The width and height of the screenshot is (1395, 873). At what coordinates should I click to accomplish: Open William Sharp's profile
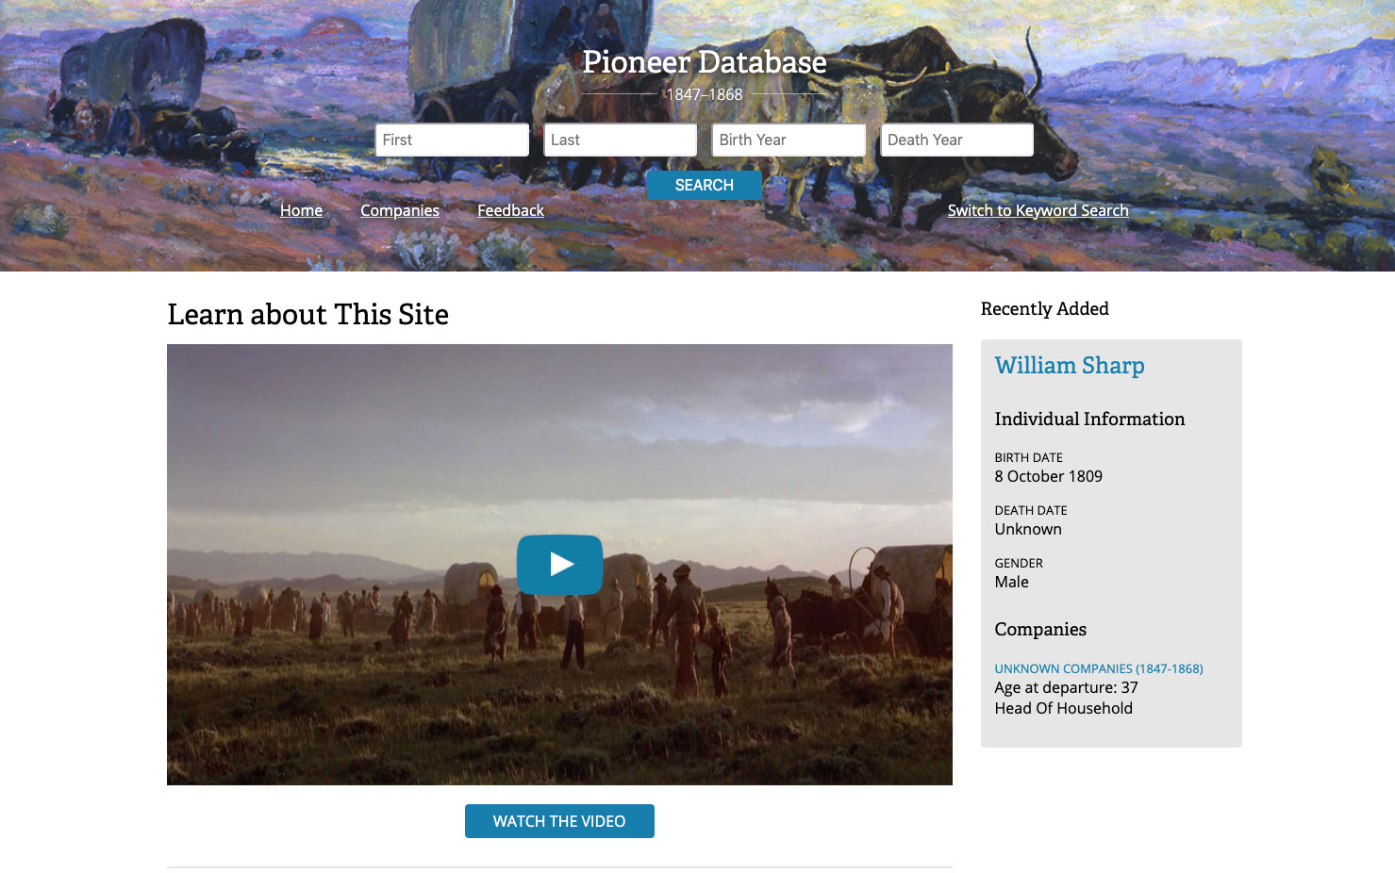pyautogui.click(x=1070, y=366)
